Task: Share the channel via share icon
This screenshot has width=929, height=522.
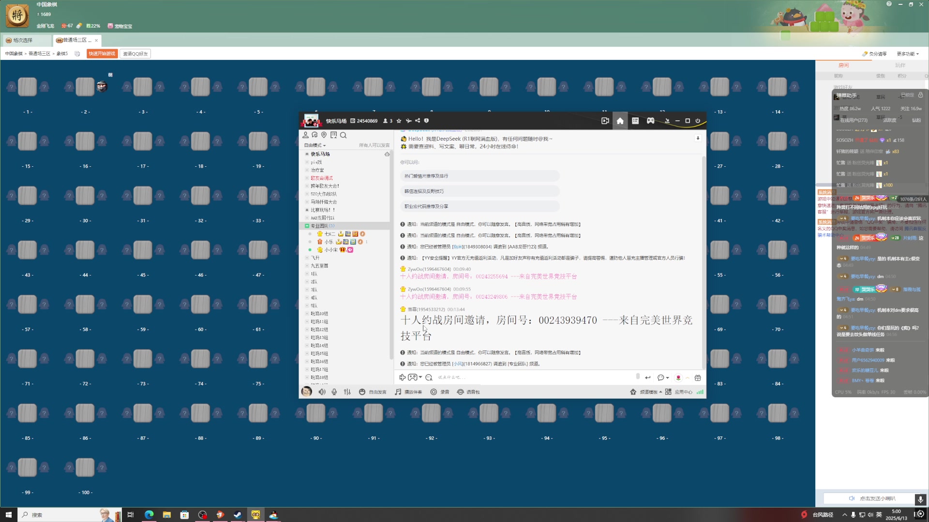Action: 418,121
